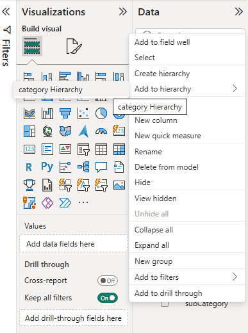248x333 pixels.
Task: Select the new card visual with lightning bolt
Action: click(119, 130)
